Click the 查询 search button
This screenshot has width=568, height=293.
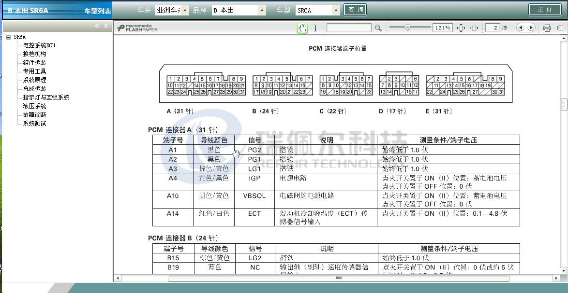coord(355,10)
